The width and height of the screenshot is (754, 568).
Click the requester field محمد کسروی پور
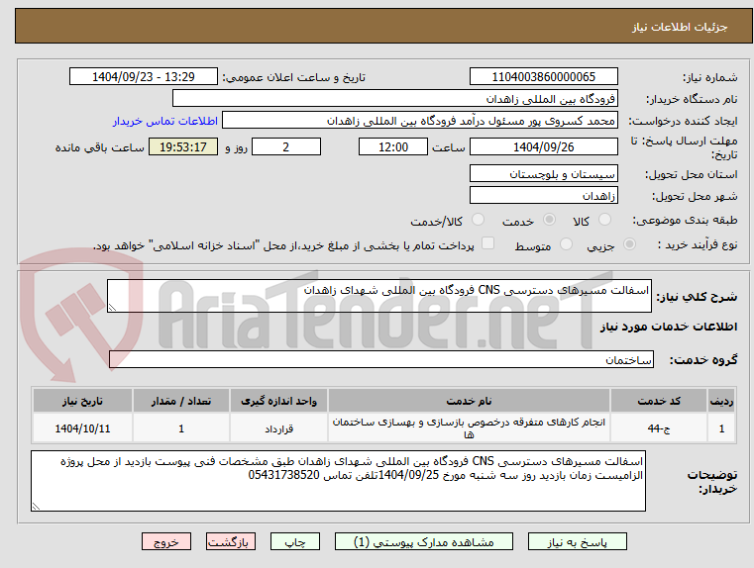click(x=420, y=121)
